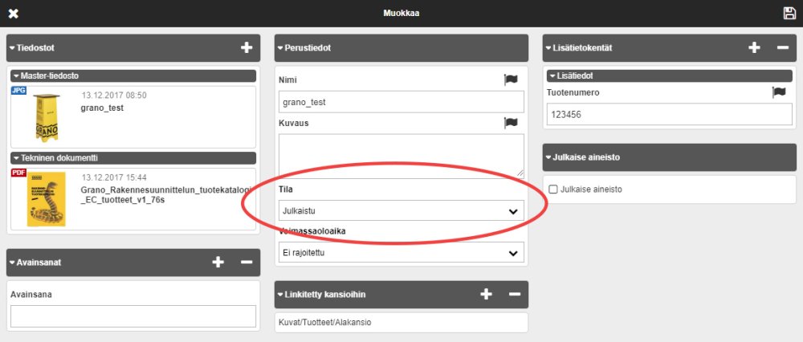Add a keyword with Avainsanat plus icon
803x342 pixels.
coord(218,262)
